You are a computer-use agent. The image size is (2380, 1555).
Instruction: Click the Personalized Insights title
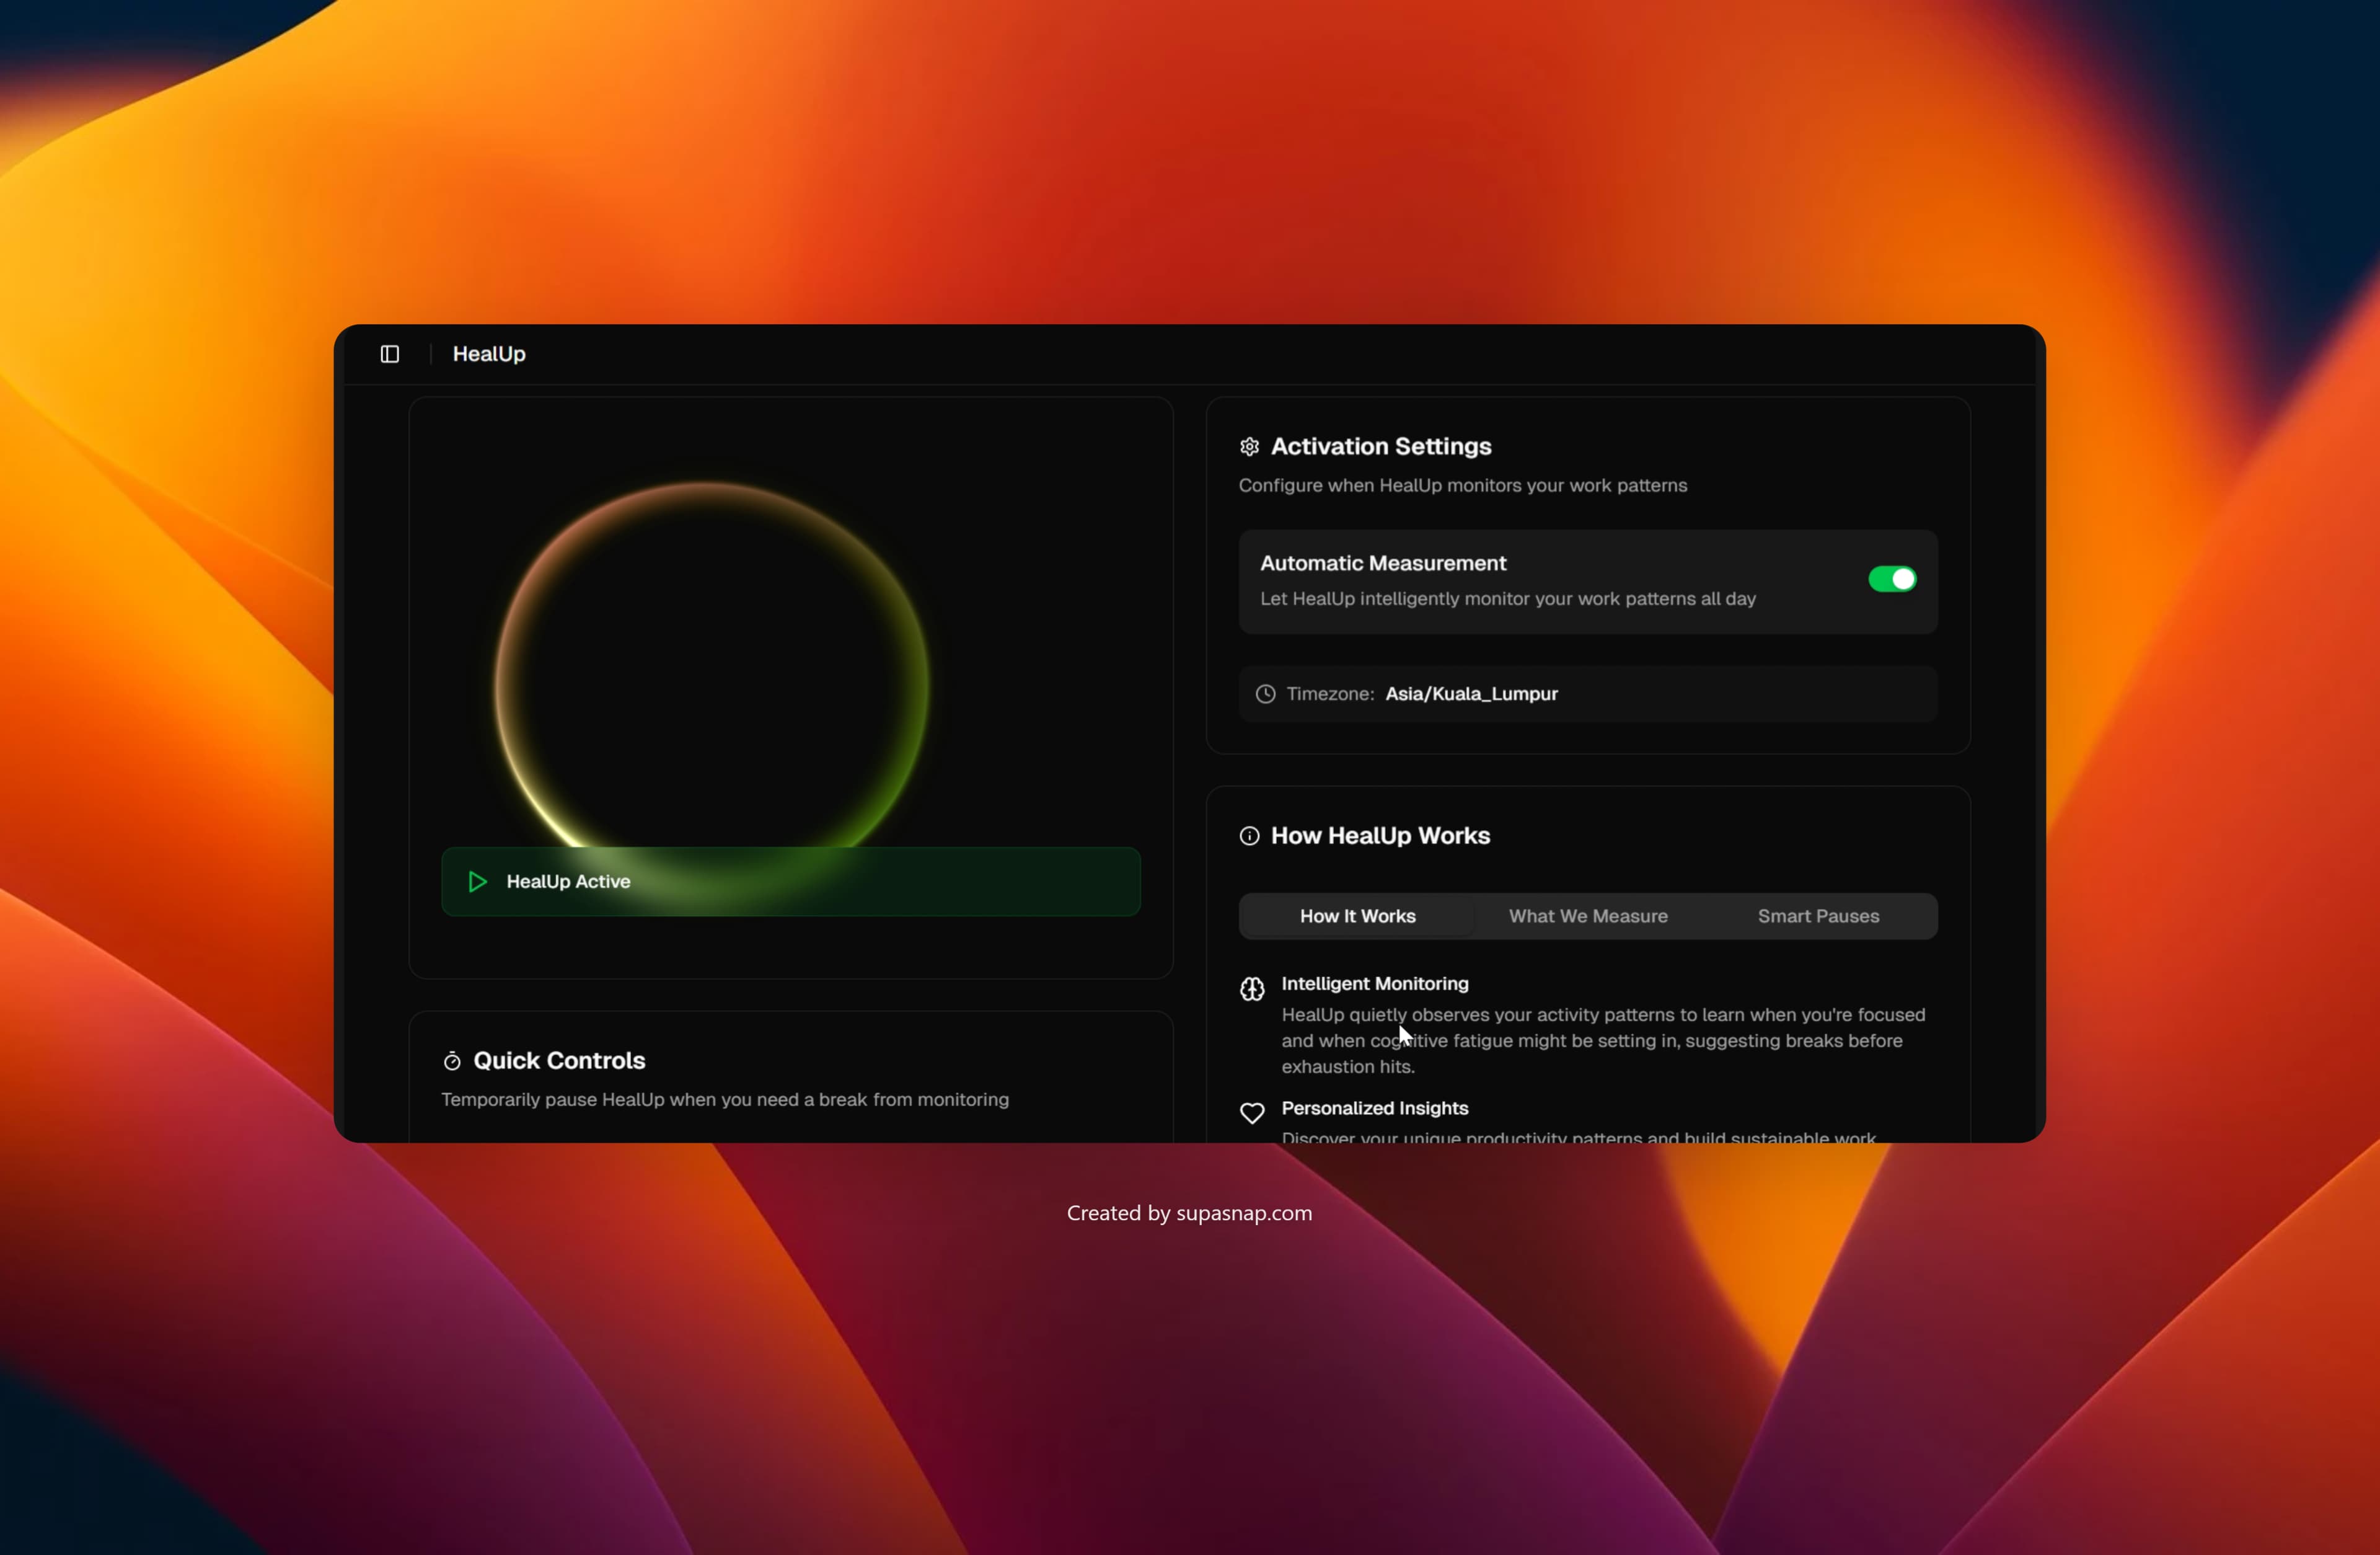(x=1375, y=1108)
